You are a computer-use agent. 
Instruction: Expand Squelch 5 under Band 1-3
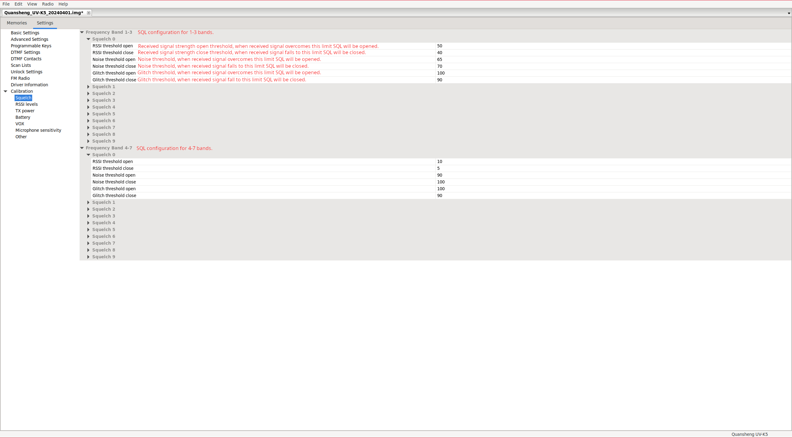coord(88,114)
